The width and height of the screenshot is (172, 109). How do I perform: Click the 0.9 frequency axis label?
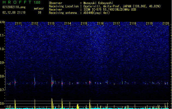click(x=2, y=63)
